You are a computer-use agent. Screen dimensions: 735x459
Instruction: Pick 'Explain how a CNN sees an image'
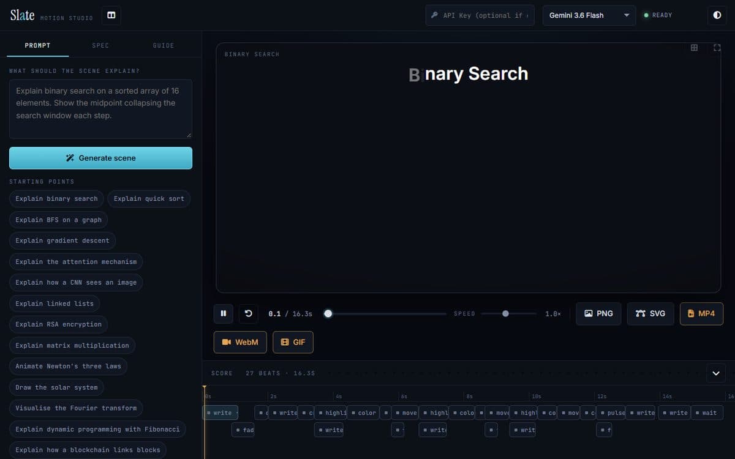pos(76,283)
